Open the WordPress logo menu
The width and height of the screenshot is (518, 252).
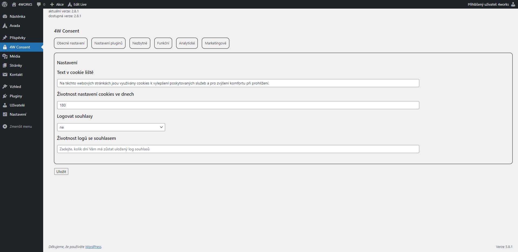(x=5, y=4)
